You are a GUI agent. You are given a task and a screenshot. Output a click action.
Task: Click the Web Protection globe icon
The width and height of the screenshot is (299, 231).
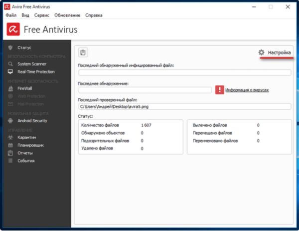coord(10,96)
